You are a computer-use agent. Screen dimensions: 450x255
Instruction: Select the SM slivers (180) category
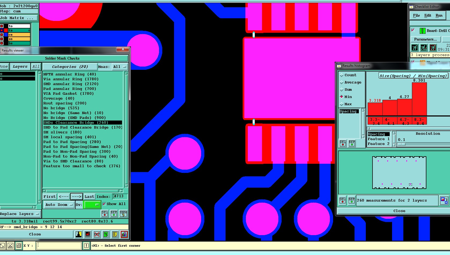pyautogui.click(x=62, y=132)
